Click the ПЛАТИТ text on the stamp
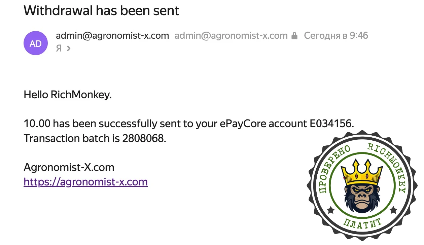This screenshot has height=245, width=424. point(362,223)
